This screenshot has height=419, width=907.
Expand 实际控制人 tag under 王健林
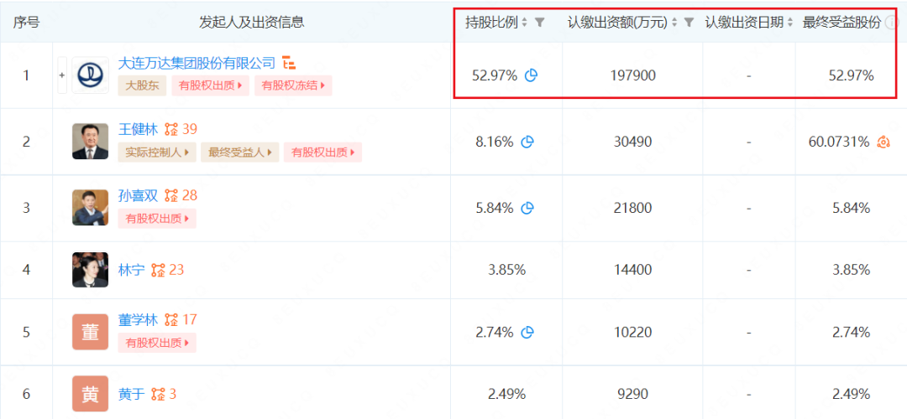click(157, 153)
